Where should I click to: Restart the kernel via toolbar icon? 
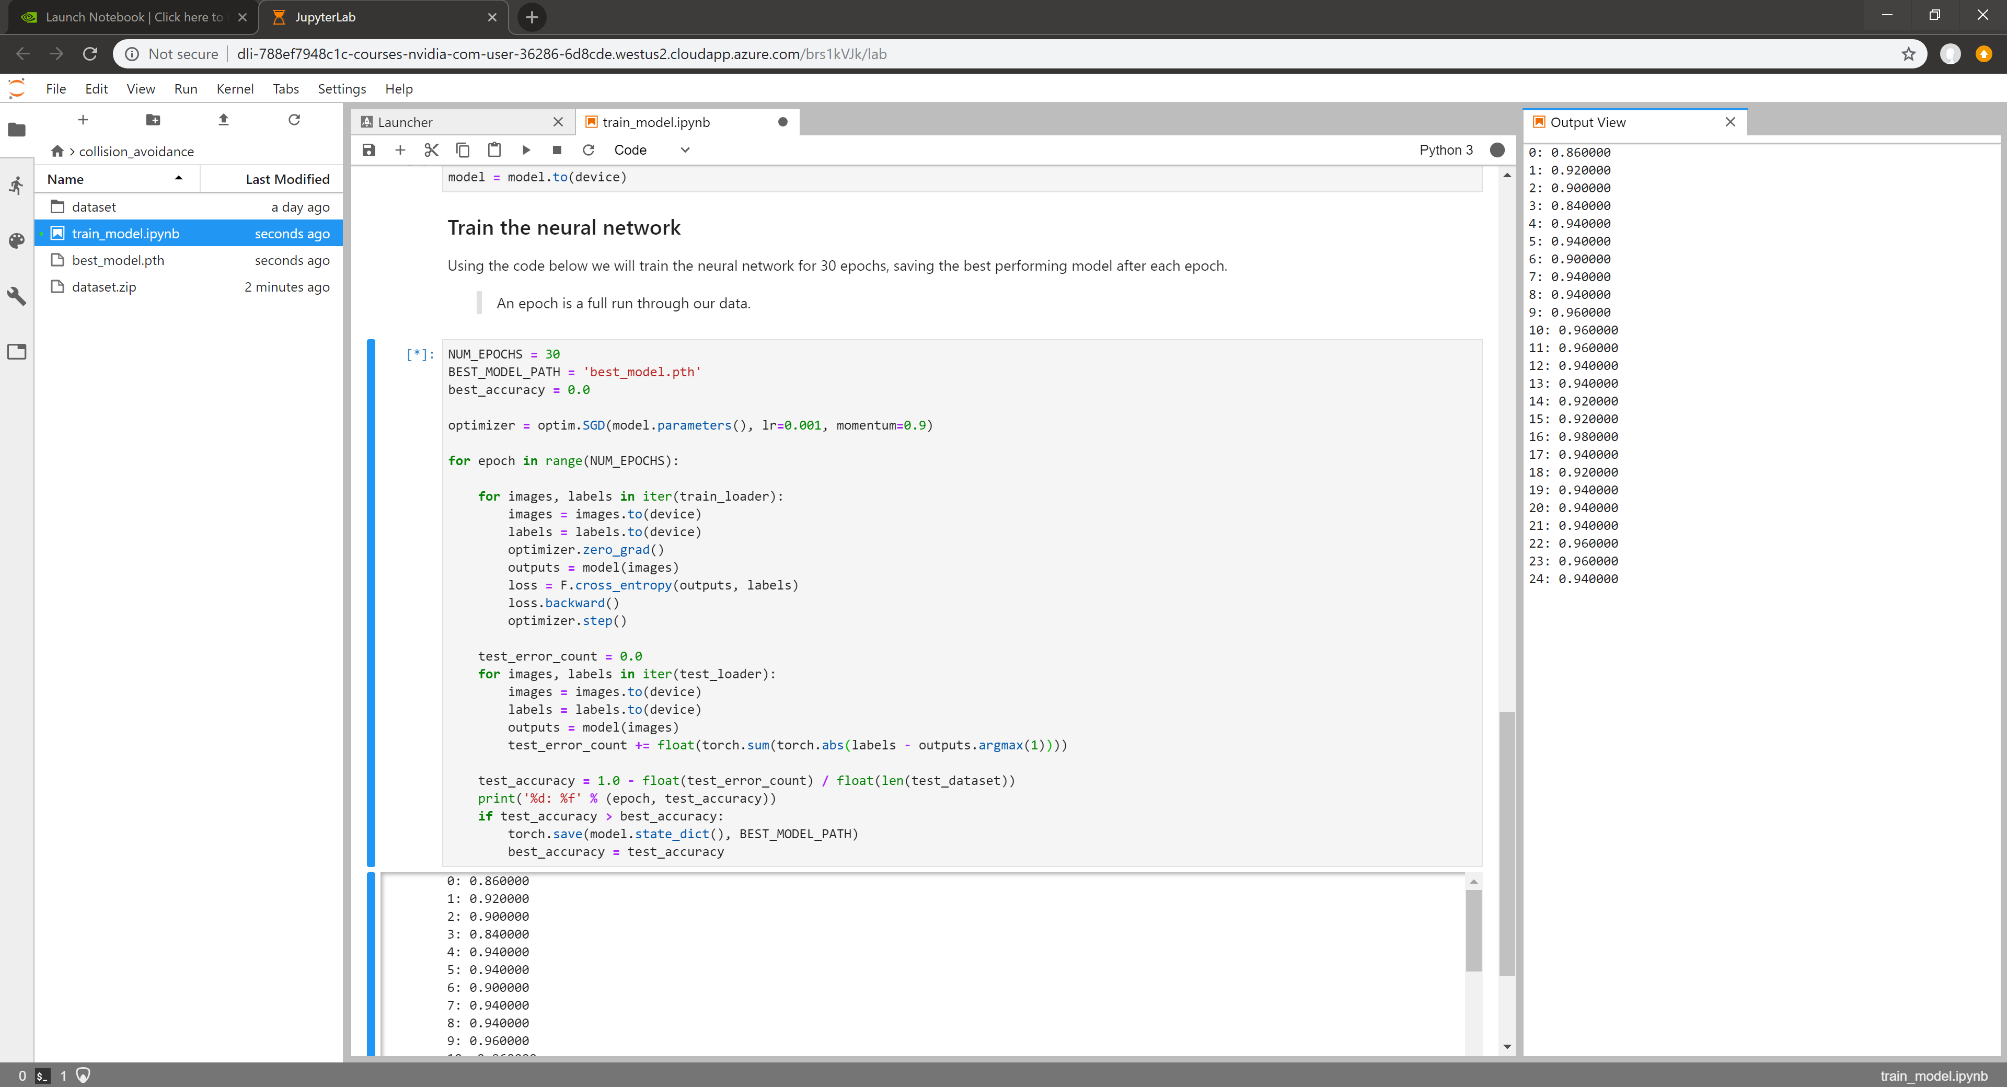(588, 149)
